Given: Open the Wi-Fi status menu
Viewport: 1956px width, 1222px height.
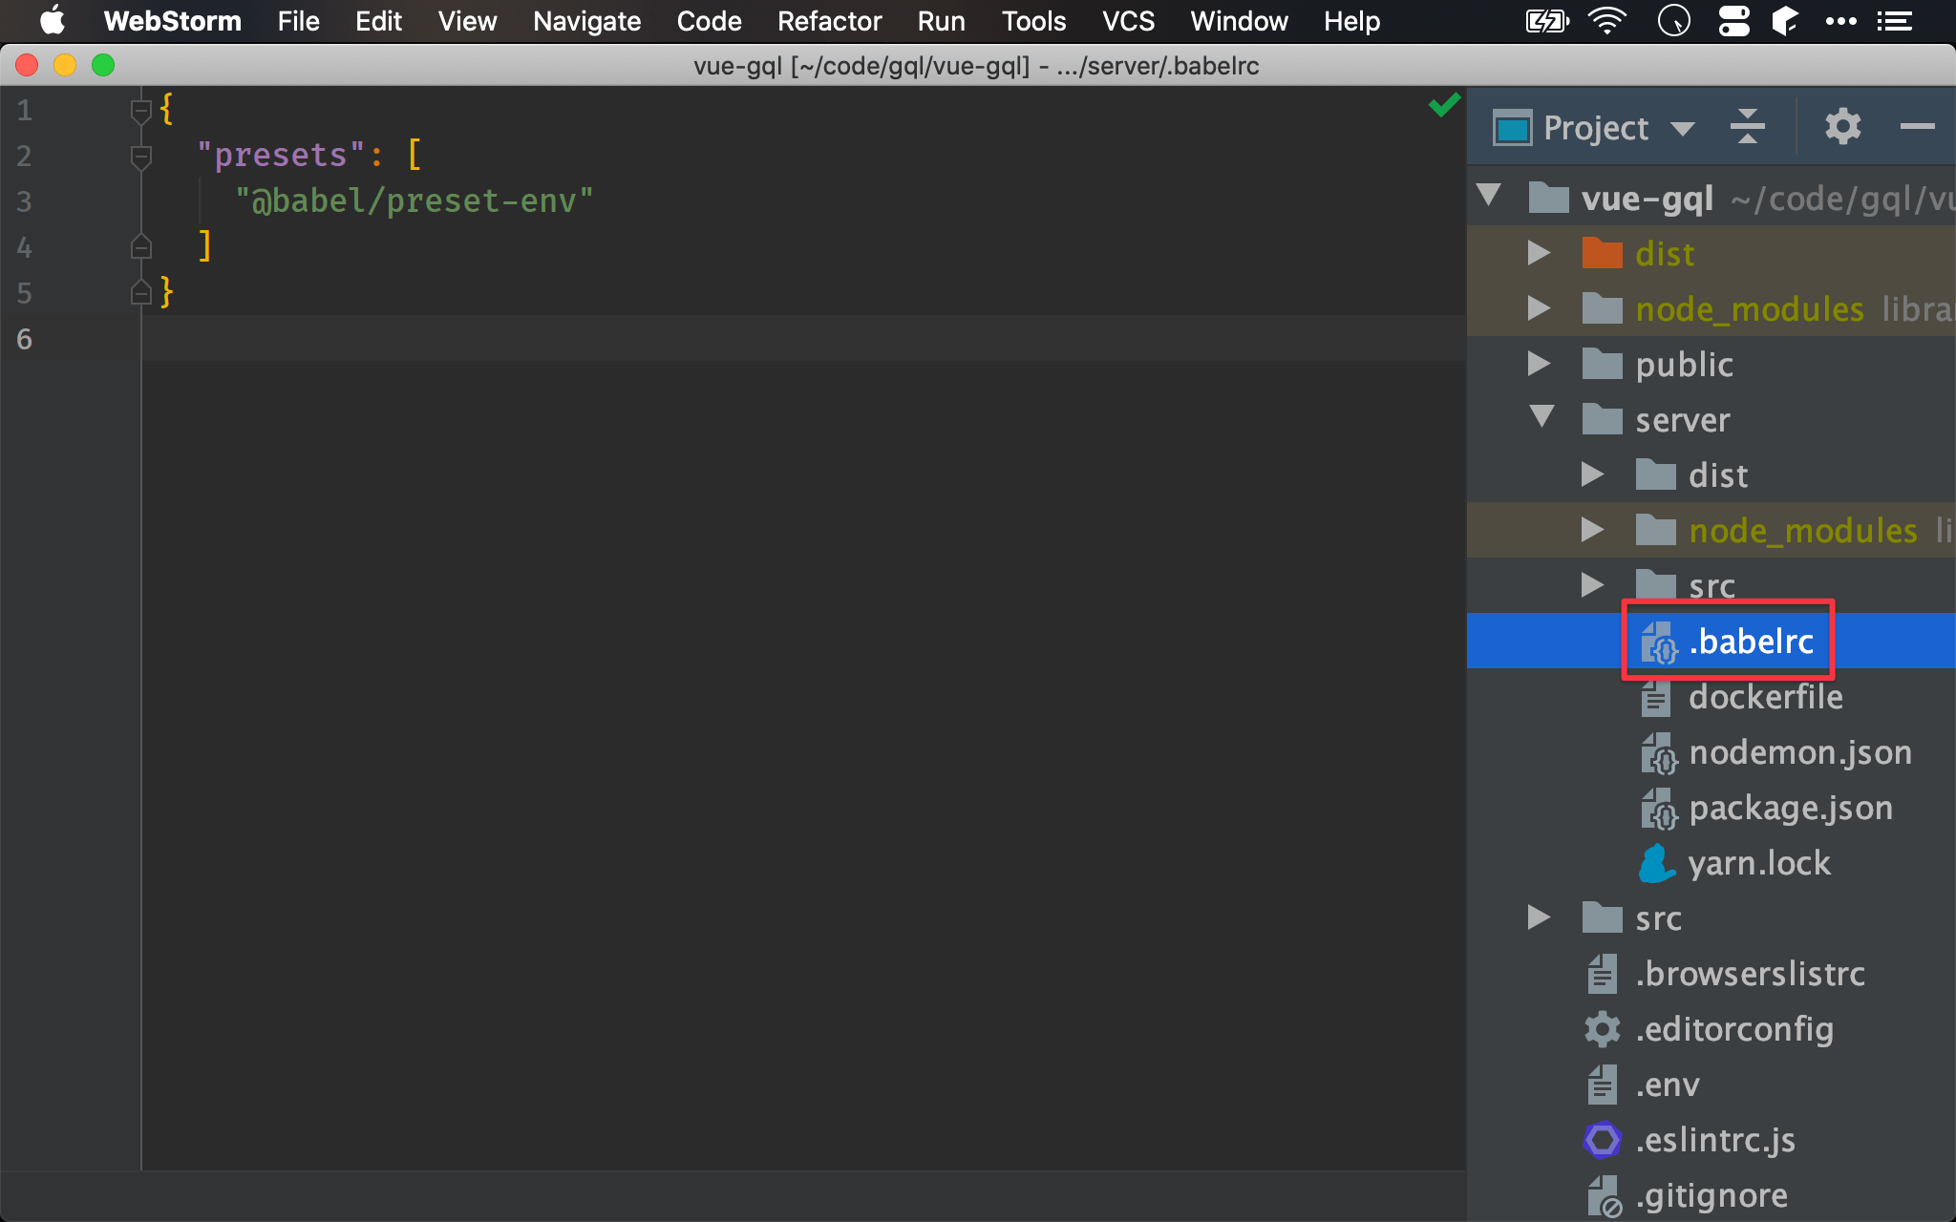Looking at the screenshot, I should click(x=1607, y=21).
